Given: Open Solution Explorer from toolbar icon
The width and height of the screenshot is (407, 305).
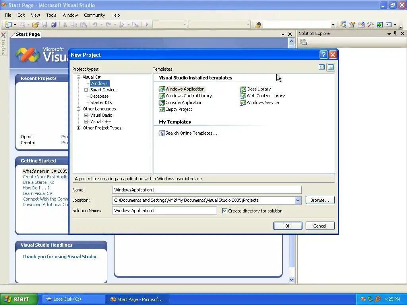Looking at the screenshot, I should [x=343, y=25].
